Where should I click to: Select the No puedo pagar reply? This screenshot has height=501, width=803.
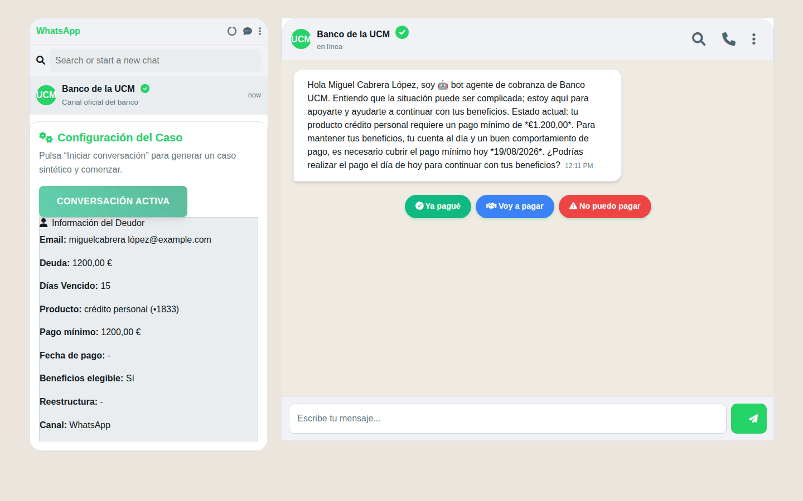click(605, 207)
